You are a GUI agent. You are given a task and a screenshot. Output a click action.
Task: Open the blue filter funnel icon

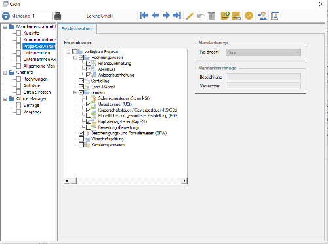click(x=6, y=16)
